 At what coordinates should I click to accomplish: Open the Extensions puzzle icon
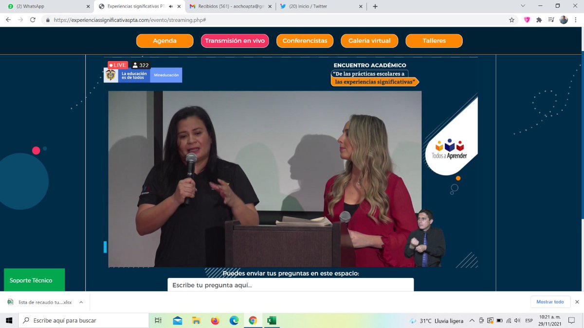coord(539,20)
